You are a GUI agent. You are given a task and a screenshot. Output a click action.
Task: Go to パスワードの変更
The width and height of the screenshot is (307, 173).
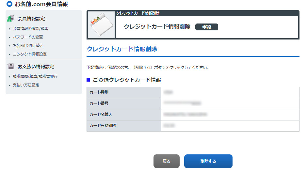point(28,37)
